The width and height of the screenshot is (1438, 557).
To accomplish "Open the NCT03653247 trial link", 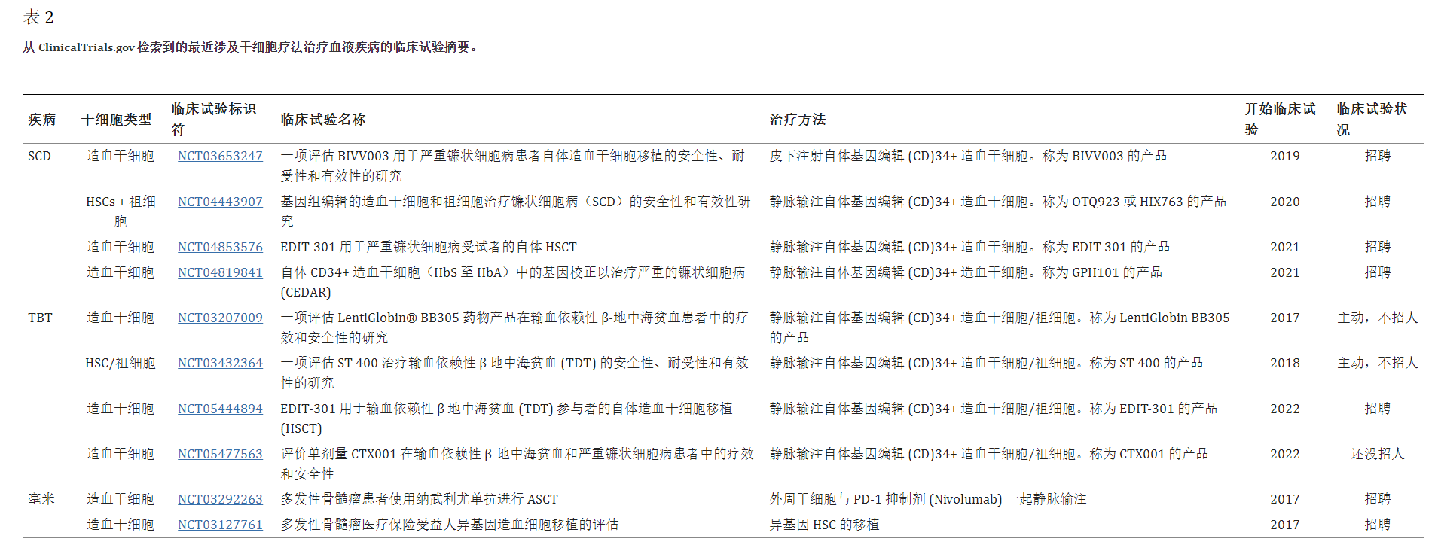I will tap(220, 156).
